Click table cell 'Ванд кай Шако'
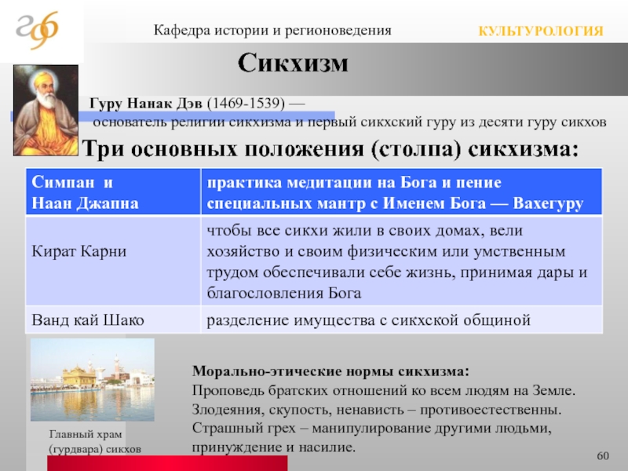This screenshot has height=471, width=628. click(113, 319)
